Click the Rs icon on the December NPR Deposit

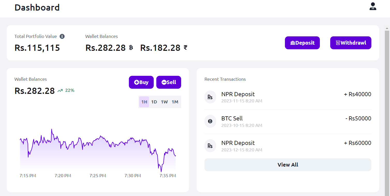210,146
